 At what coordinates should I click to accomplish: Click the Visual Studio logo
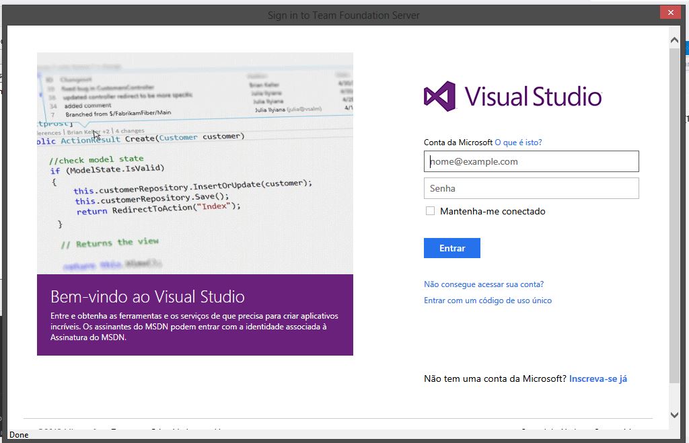tap(512, 96)
